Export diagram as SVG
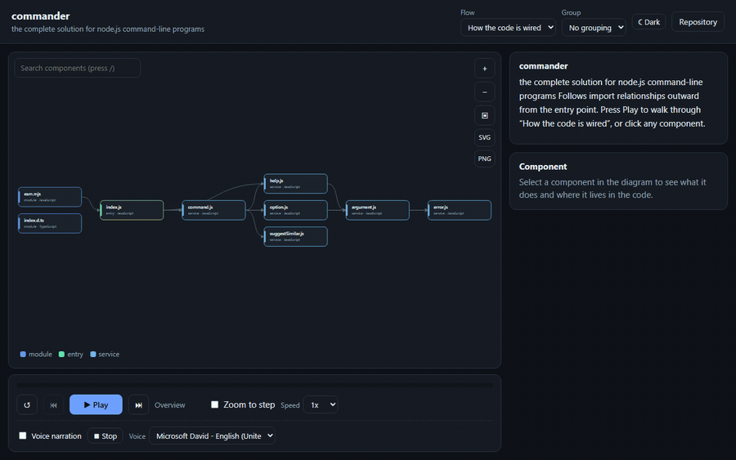Viewport: 736px width, 460px height. (484, 137)
